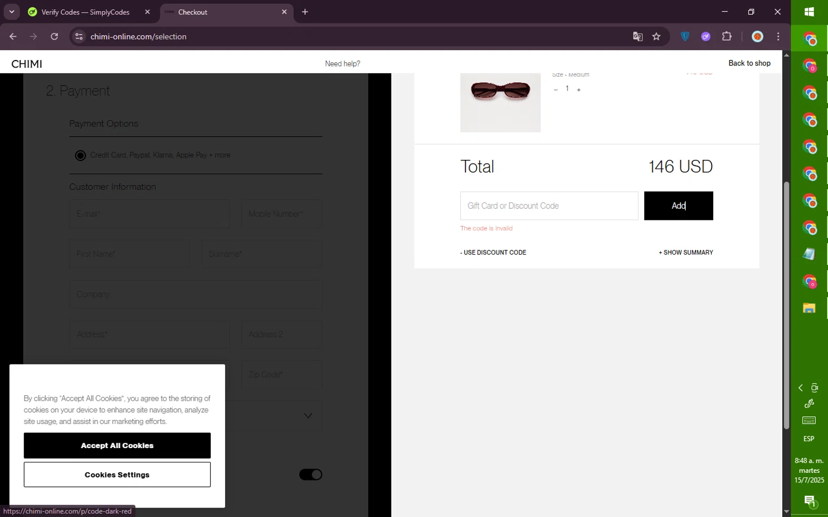Close the Checkout tab
828x517 pixels.
coord(284,12)
